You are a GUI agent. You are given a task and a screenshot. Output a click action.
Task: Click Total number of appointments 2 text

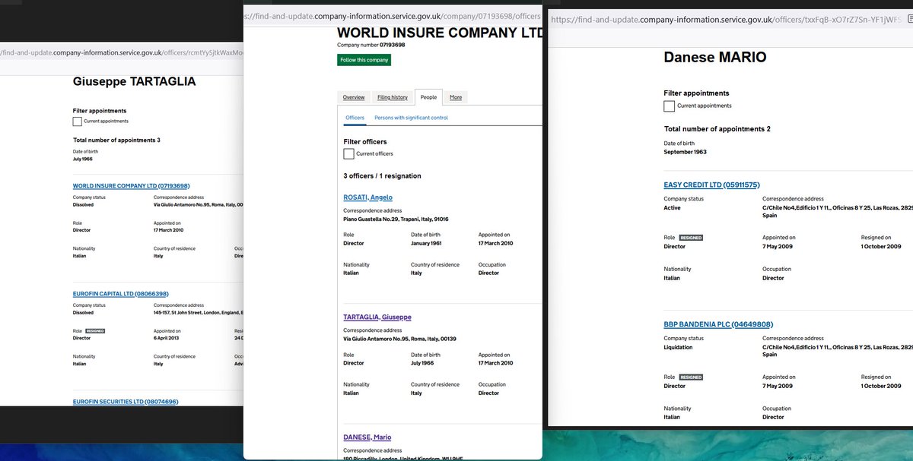[717, 129]
